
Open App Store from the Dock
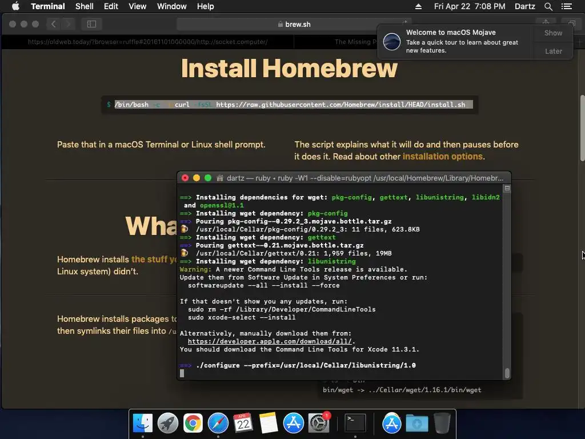(x=293, y=424)
